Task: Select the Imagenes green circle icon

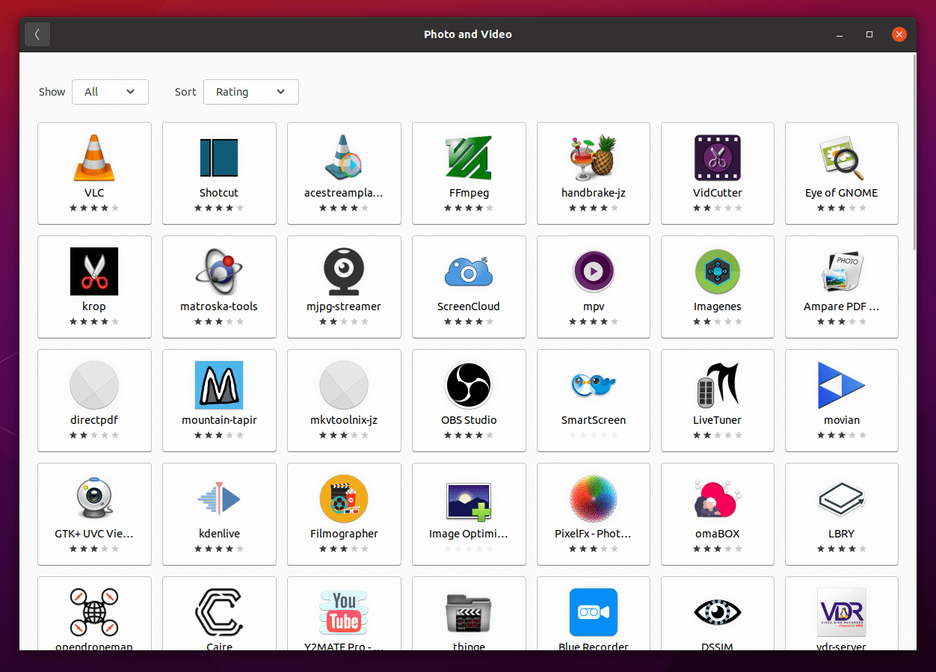Action: (718, 271)
